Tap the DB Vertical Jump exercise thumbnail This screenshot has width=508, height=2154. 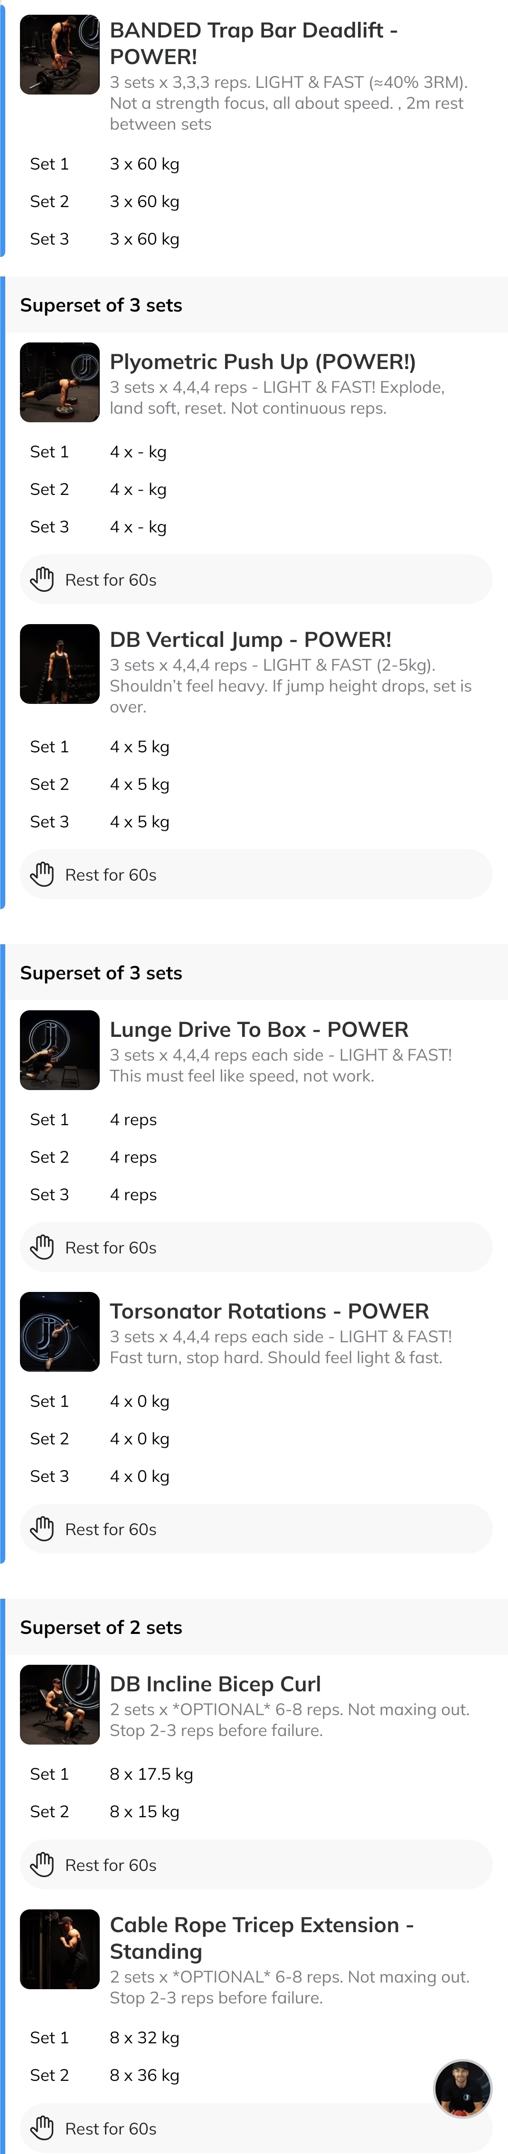click(x=59, y=664)
